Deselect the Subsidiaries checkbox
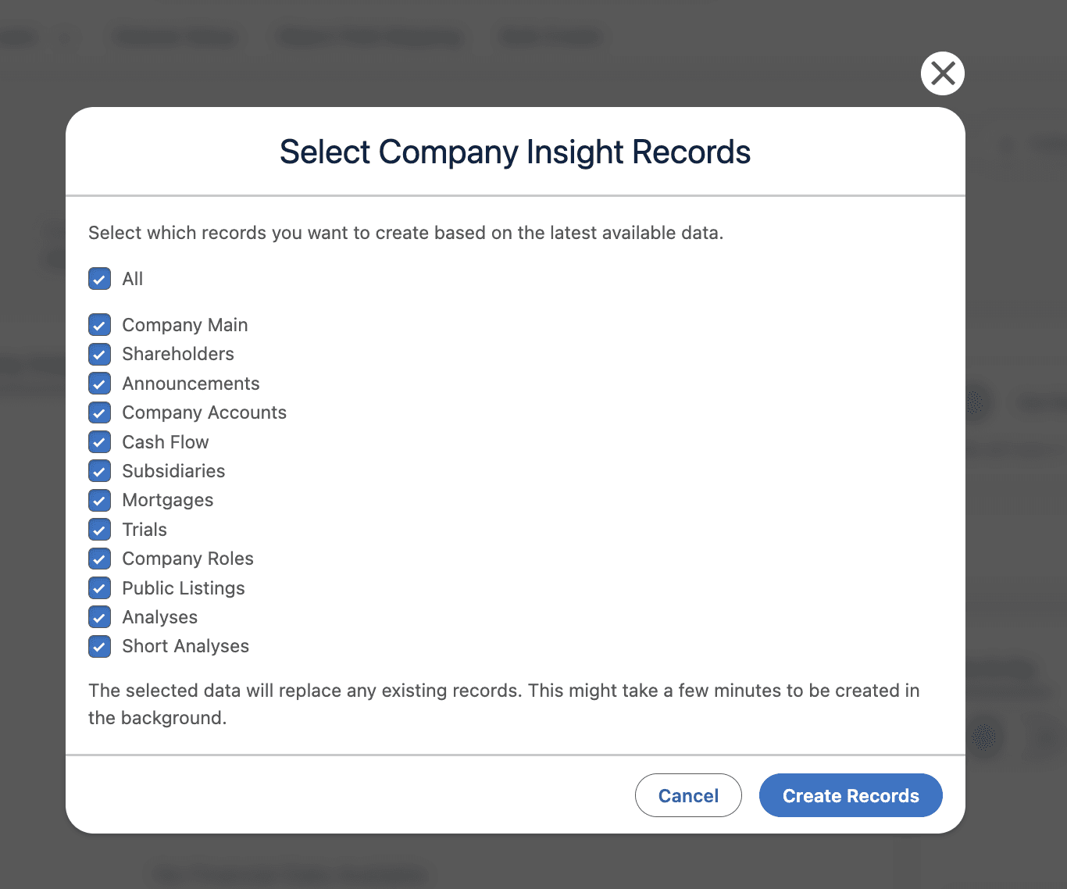1067x889 pixels. [99, 471]
